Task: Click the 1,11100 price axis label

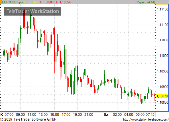Action: (x=163, y=25)
